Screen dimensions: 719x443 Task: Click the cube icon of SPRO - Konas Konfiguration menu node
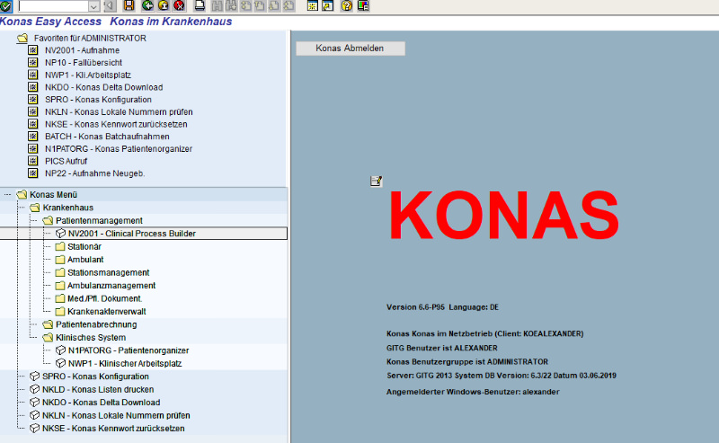[34, 376]
